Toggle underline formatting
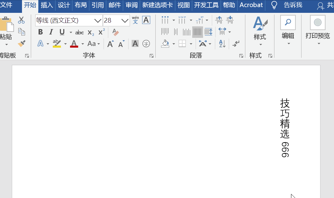 click(x=62, y=32)
